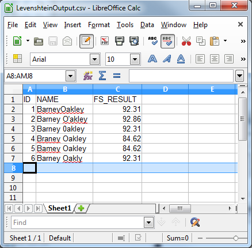Click the Find and Replace icon
The image size is (252, 248).
[x=195, y=223]
